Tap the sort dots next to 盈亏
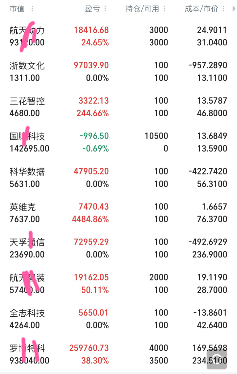This screenshot has width=237, height=374. (x=105, y=9)
